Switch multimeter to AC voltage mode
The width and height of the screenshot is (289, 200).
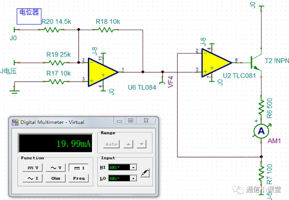(x=56, y=168)
